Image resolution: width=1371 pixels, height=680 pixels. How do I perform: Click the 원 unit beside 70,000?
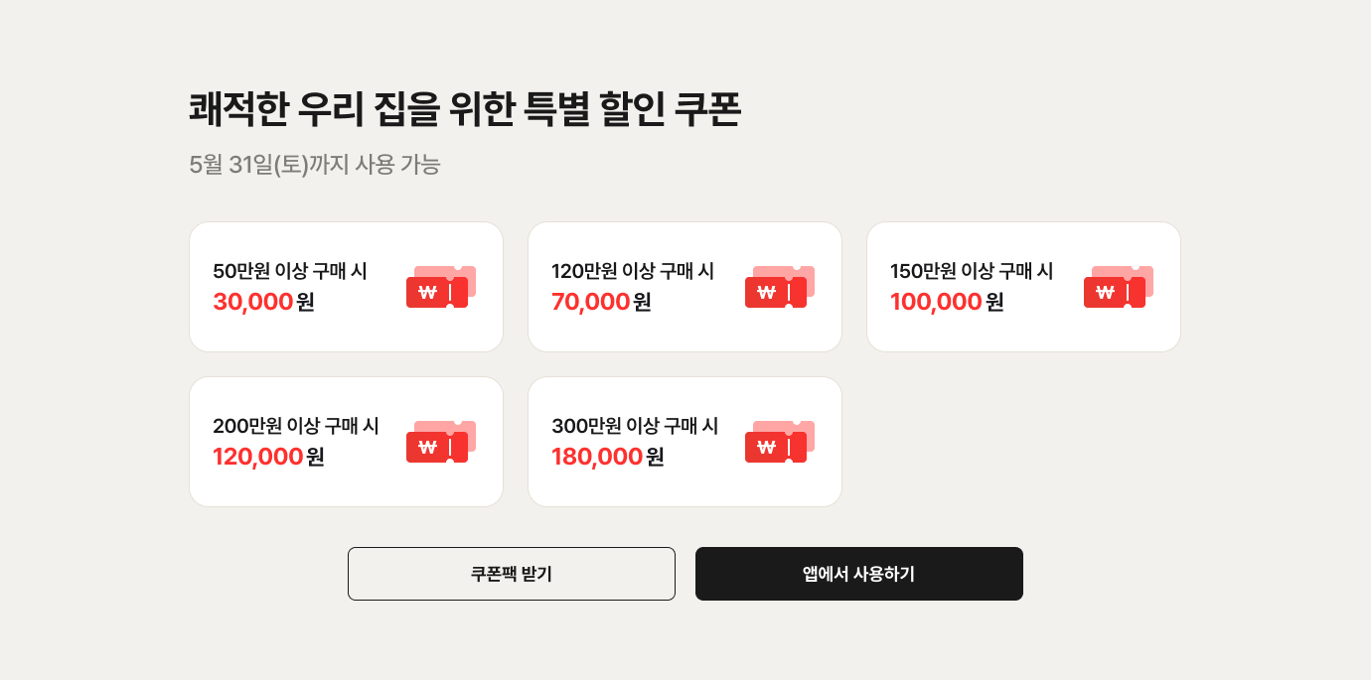click(643, 302)
